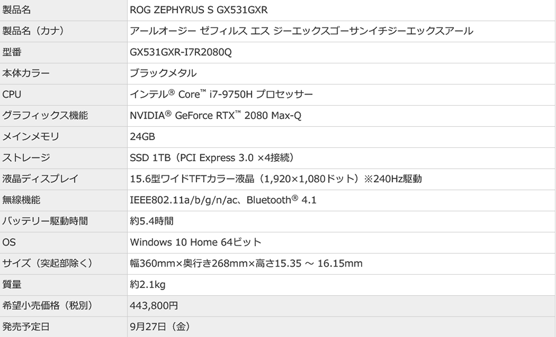Click the 希望小売価格(税別) row label
The height and width of the screenshot is (337, 556).
tap(48, 306)
